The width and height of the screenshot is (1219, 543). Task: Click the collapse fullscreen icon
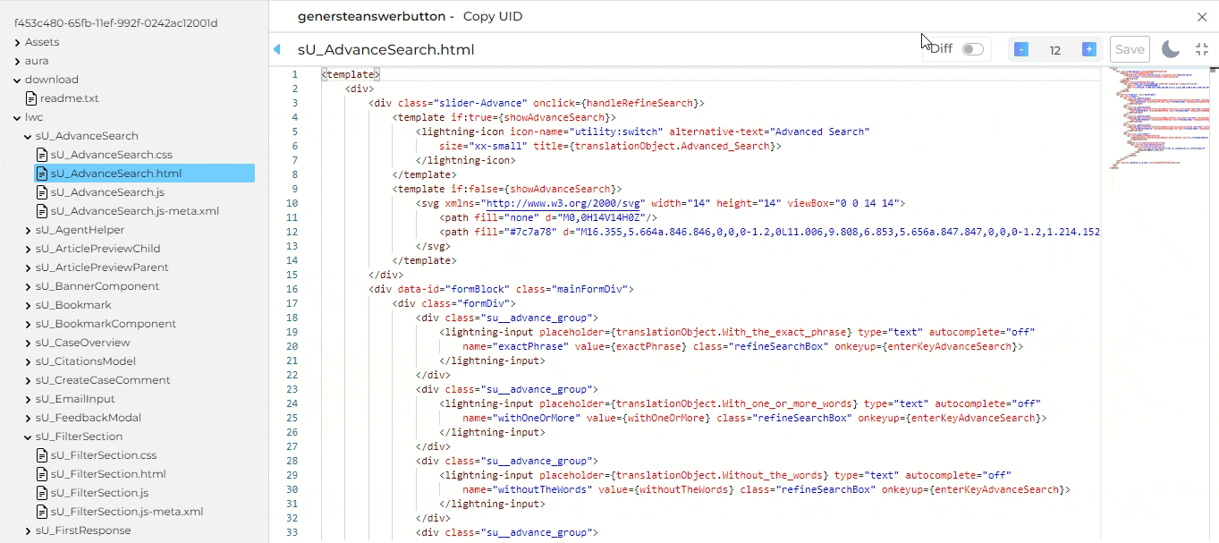tap(1201, 49)
